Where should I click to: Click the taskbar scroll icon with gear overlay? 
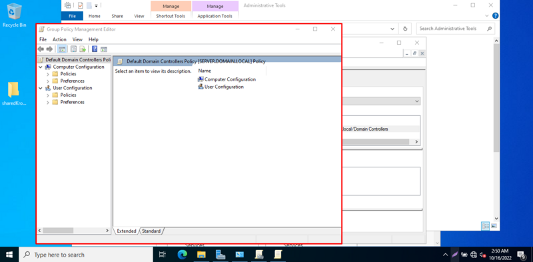[259, 254]
